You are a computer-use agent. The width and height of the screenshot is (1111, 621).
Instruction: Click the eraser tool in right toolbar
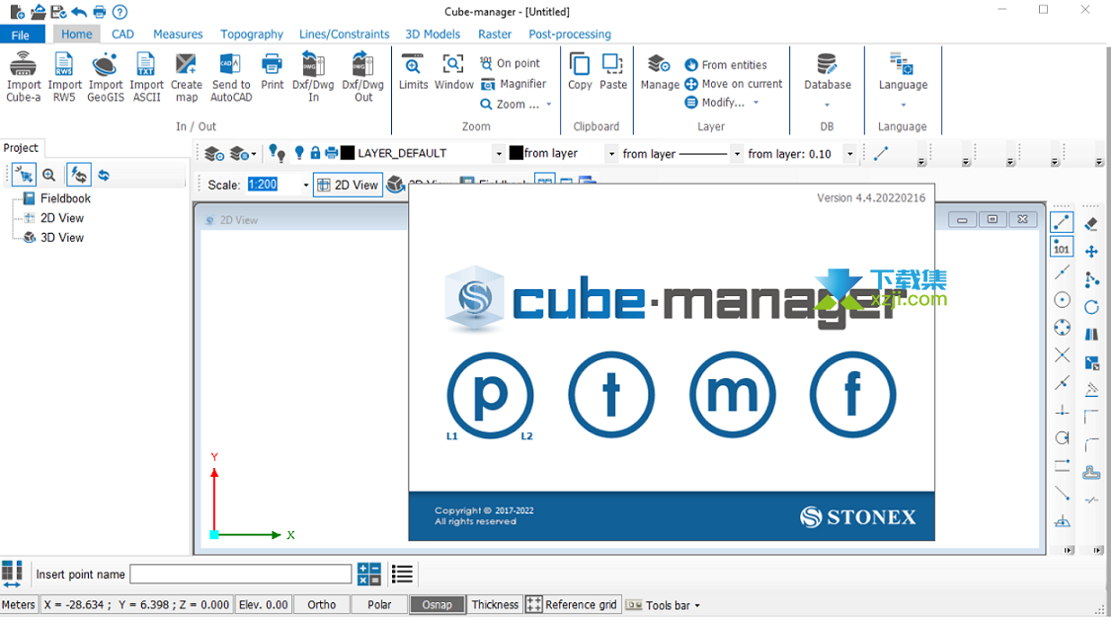point(1091,224)
